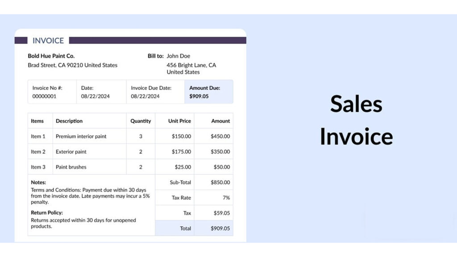
Task: Click the Total amount $909.05
Action: (220, 228)
